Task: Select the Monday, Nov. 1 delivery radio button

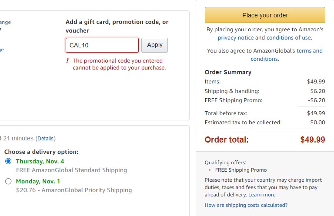Action: pos(8,181)
